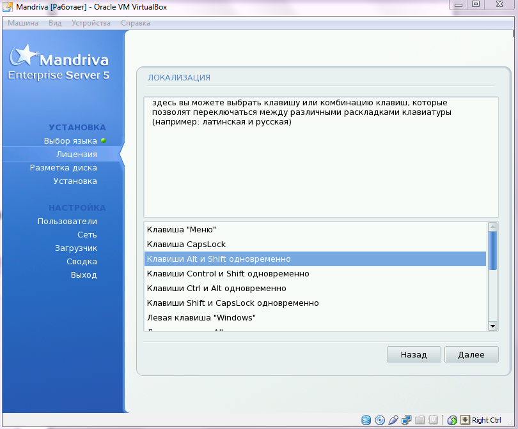Click the shared folders status icon
This screenshot has width=518, height=429.
pos(420,420)
